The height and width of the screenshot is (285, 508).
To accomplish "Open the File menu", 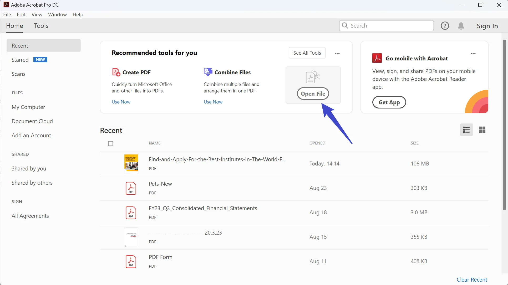I will [x=7, y=14].
